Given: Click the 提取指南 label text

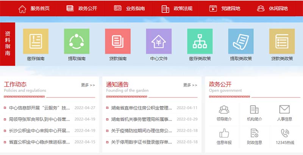Looking at the screenshot, I should (77, 59).
